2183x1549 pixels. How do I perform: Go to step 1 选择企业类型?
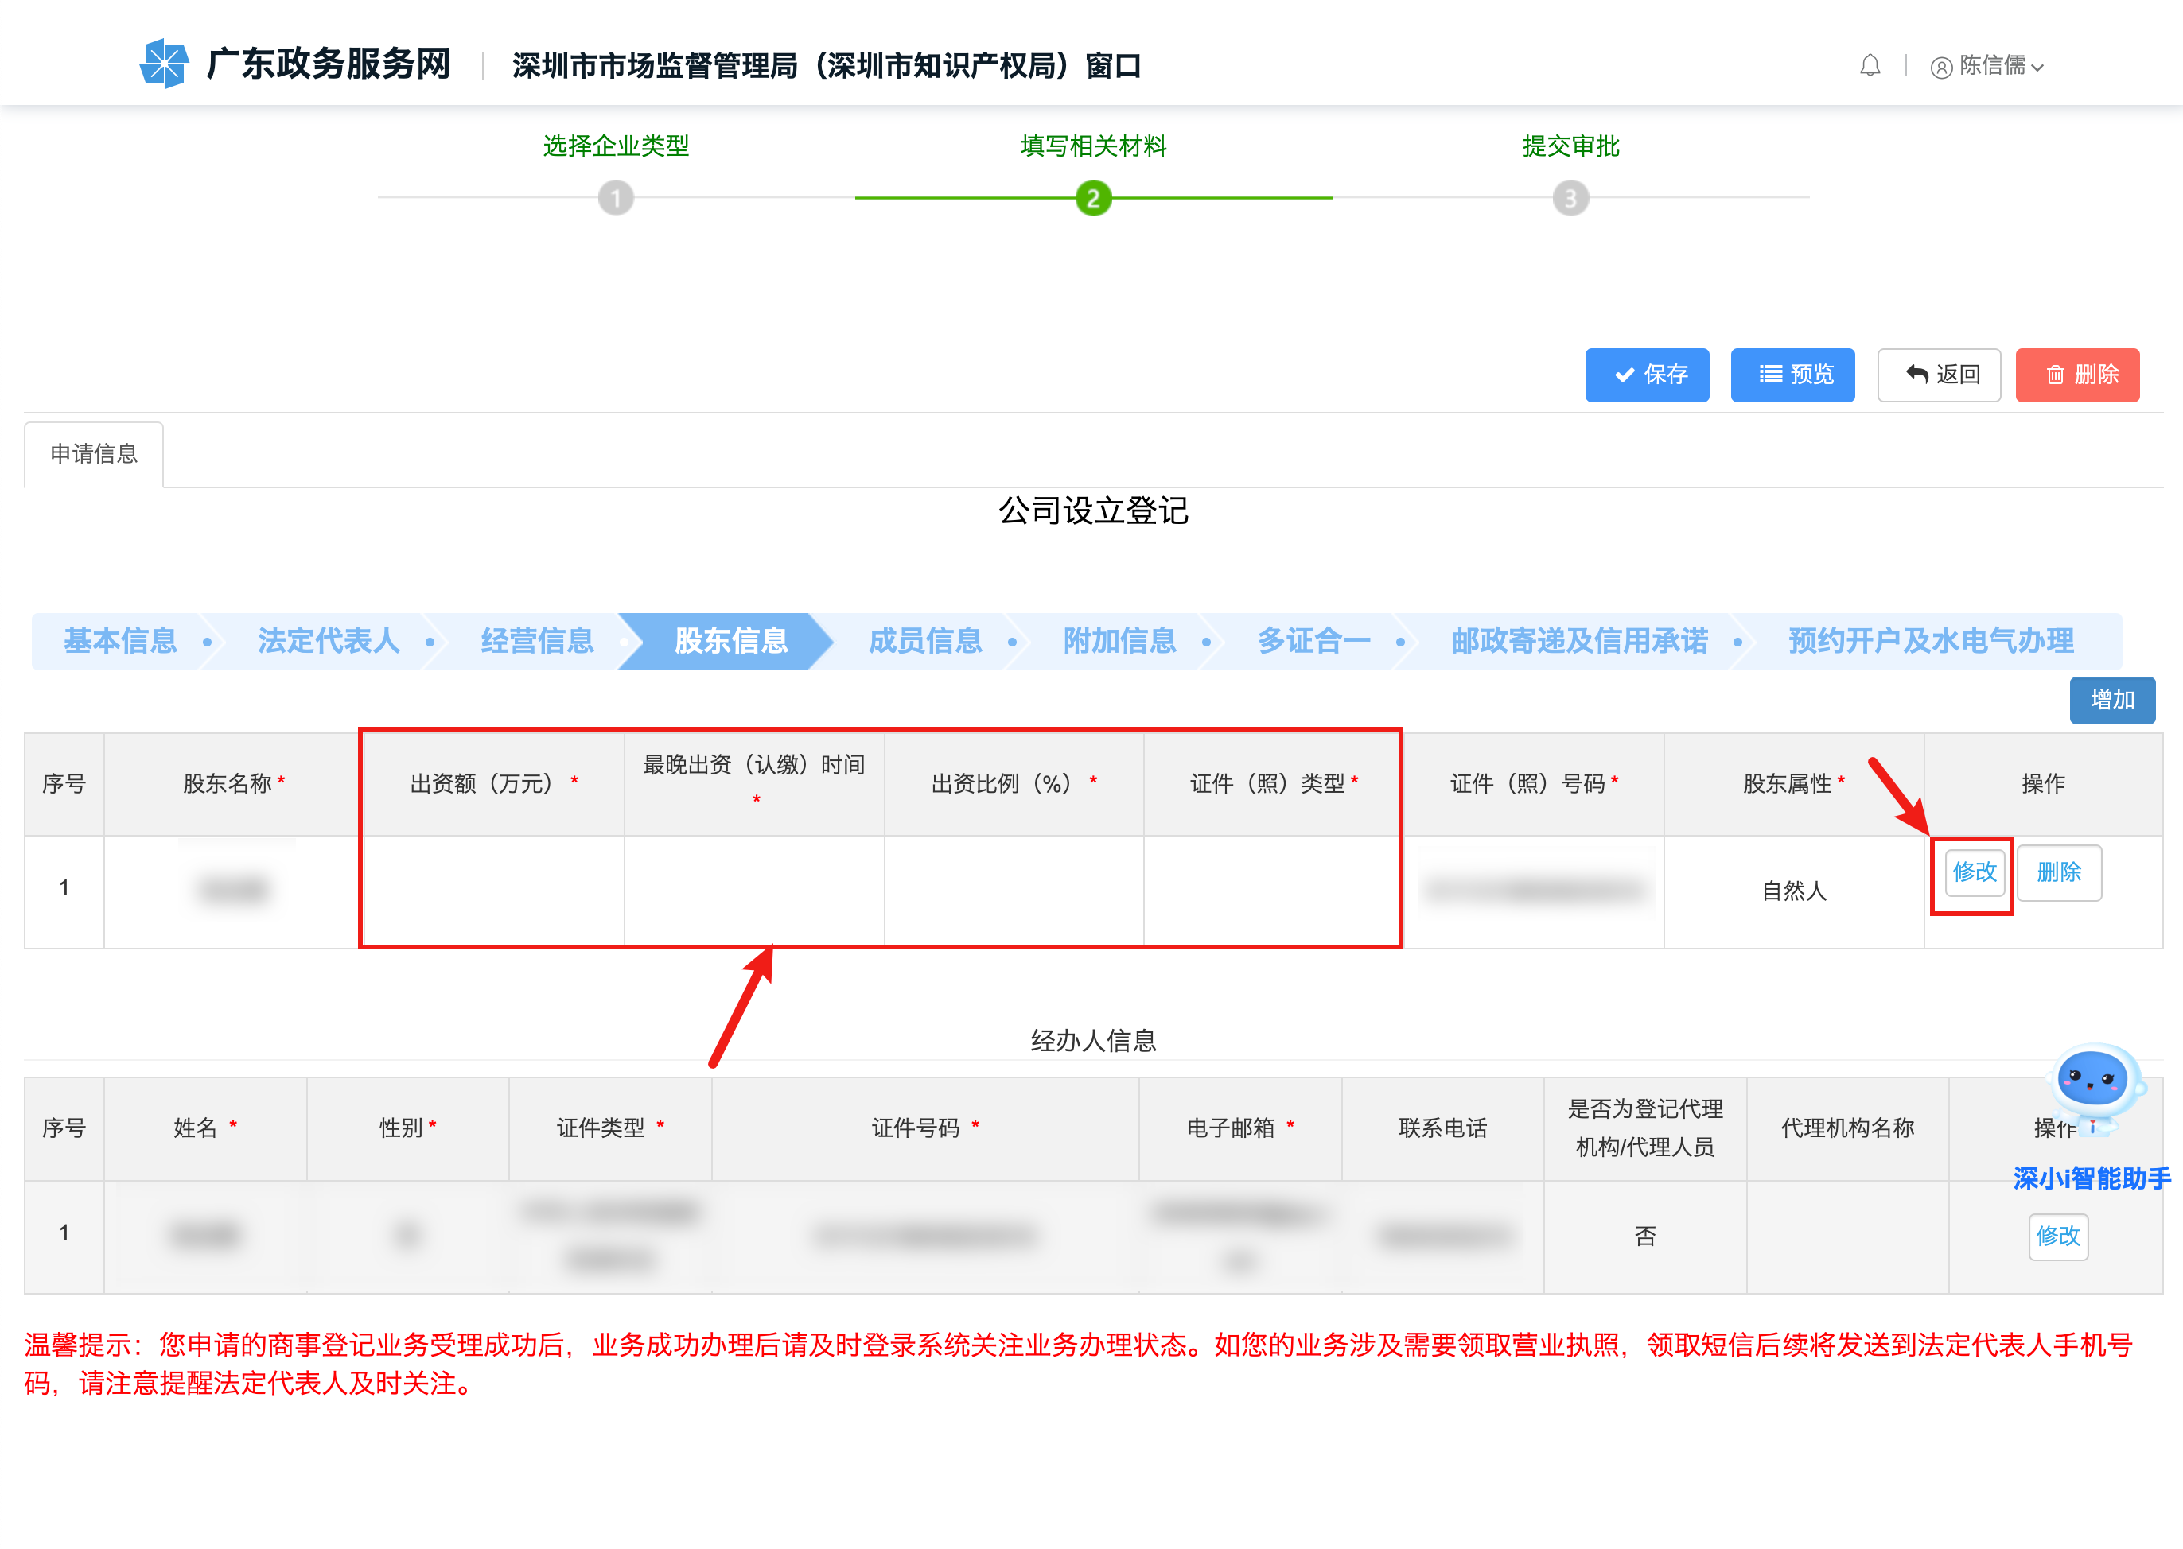click(616, 198)
